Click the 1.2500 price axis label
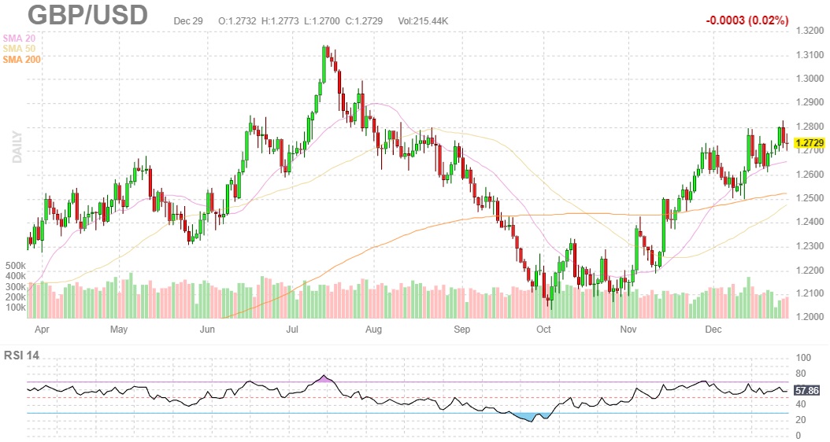 (810, 198)
